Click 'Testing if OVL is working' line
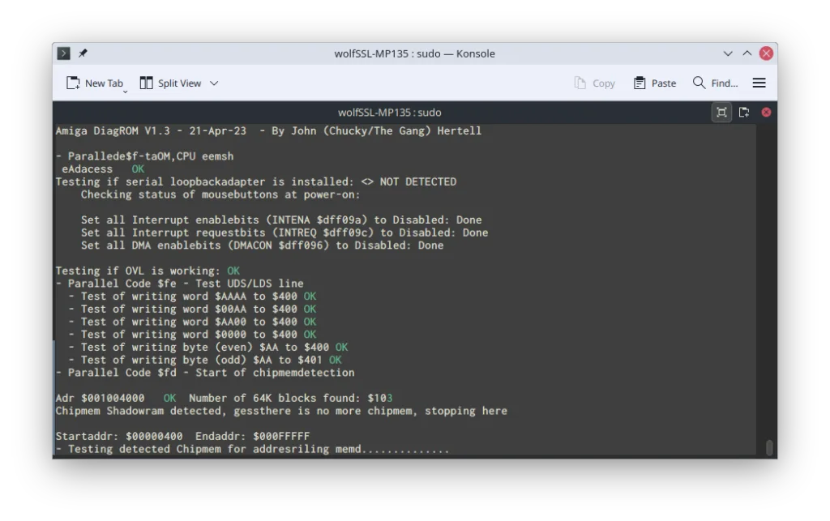The width and height of the screenshot is (830, 521). click(x=148, y=271)
